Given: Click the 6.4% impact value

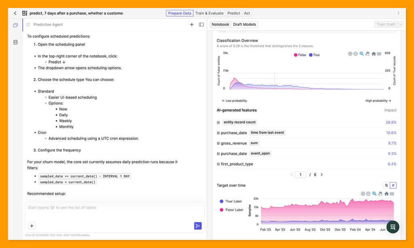Looking at the screenshot, I should (392, 164).
